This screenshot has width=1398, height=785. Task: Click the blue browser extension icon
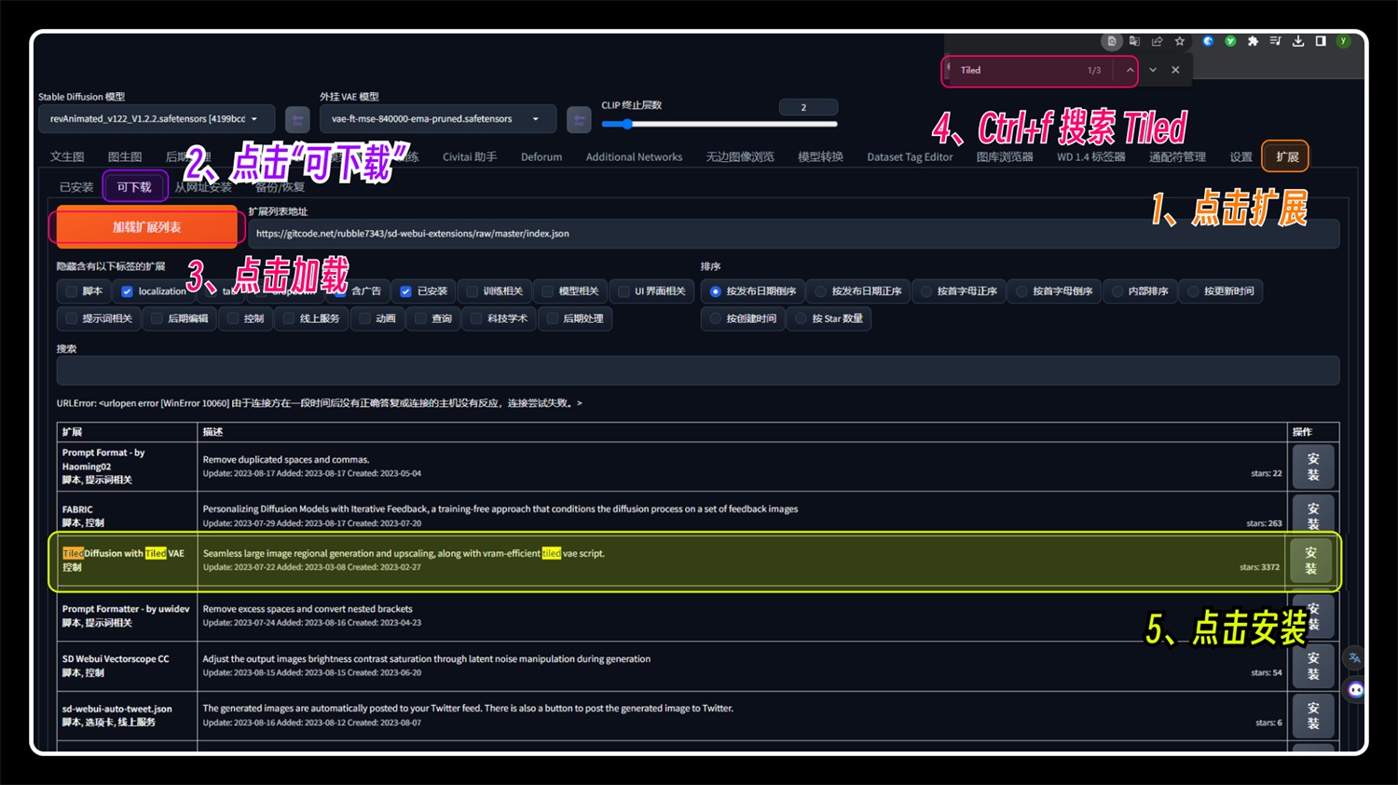1208,41
